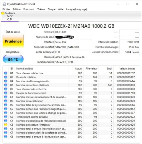Click the blue status icon for attribute 01
The width and height of the screenshot is (142, 144).
(x=5, y=73)
